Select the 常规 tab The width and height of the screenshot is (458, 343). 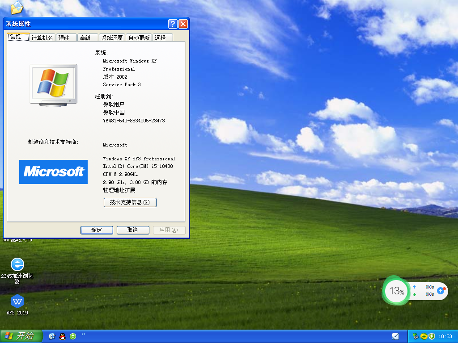pyautogui.click(x=18, y=37)
